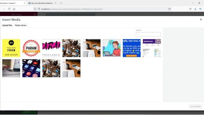Image resolution: width=204 pixels, height=115 pixels.
Task: Close the Elementor Header 1 tab
Action: (x=25, y=3)
